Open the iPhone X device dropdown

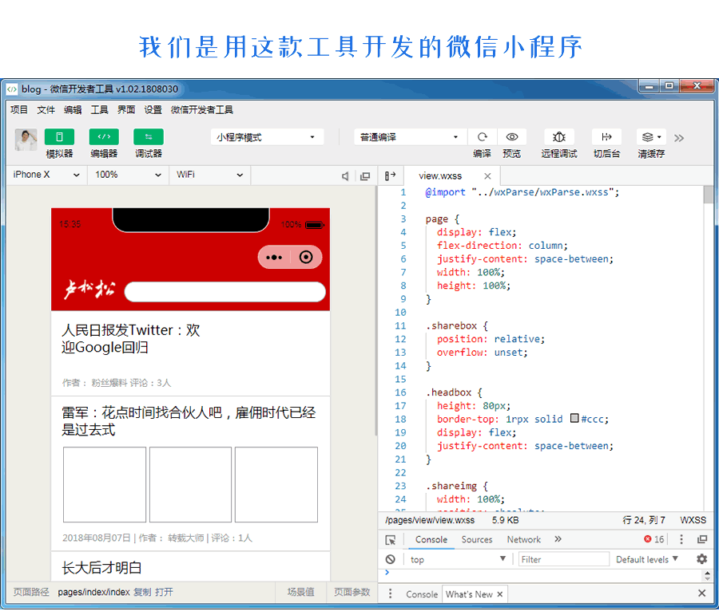44,175
